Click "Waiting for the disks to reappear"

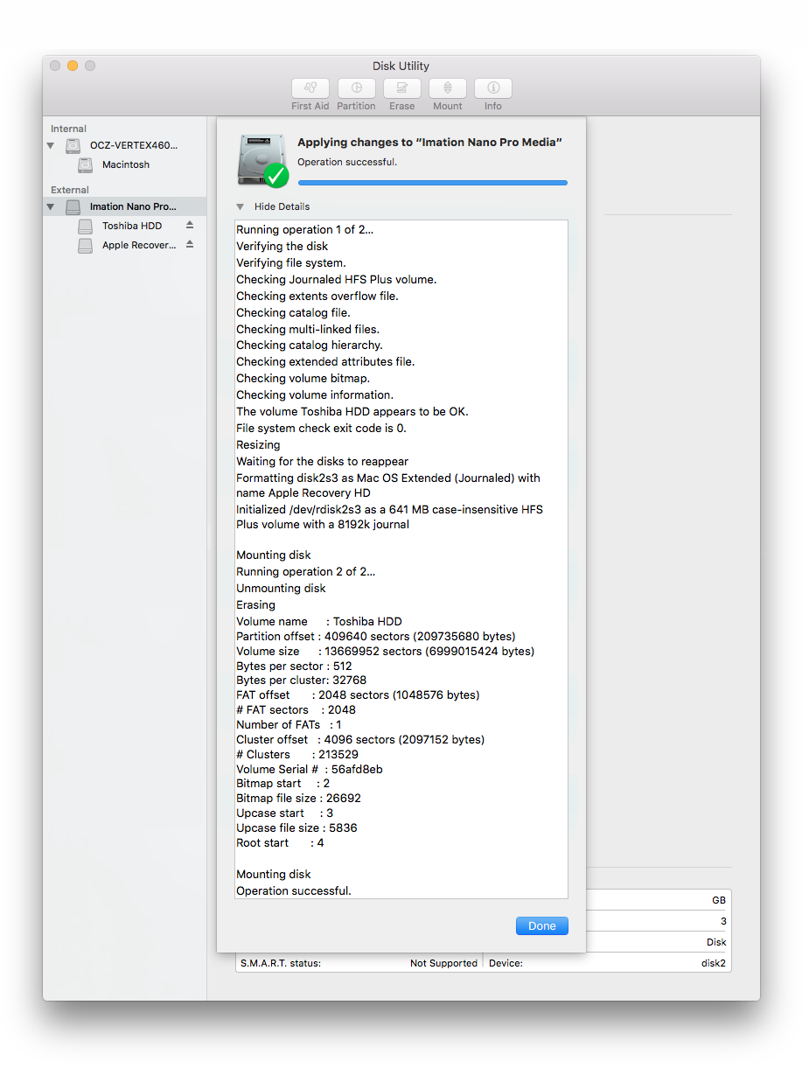322,462
